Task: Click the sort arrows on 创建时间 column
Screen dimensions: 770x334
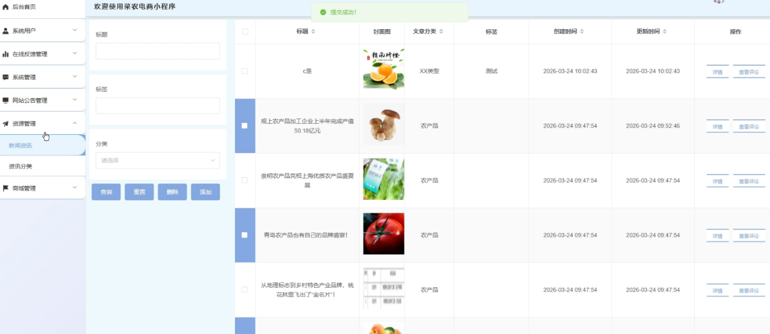Action: coord(582,32)
